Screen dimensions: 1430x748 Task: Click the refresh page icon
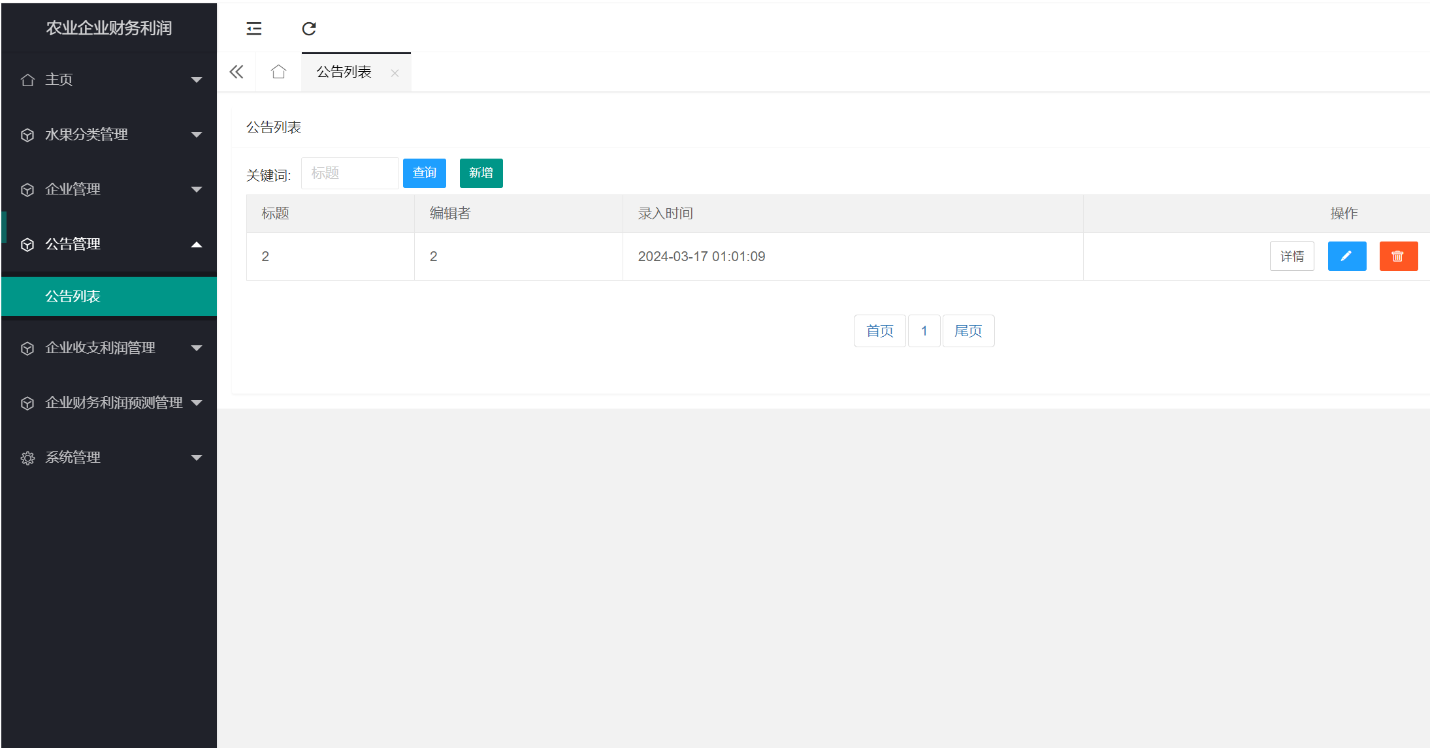pyautogui.click(x=309, y=29)
